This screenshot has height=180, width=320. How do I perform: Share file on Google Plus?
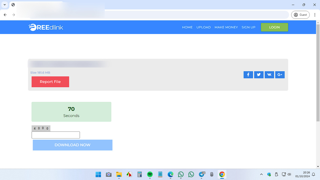pyautogui.click(x=280, y=75)
